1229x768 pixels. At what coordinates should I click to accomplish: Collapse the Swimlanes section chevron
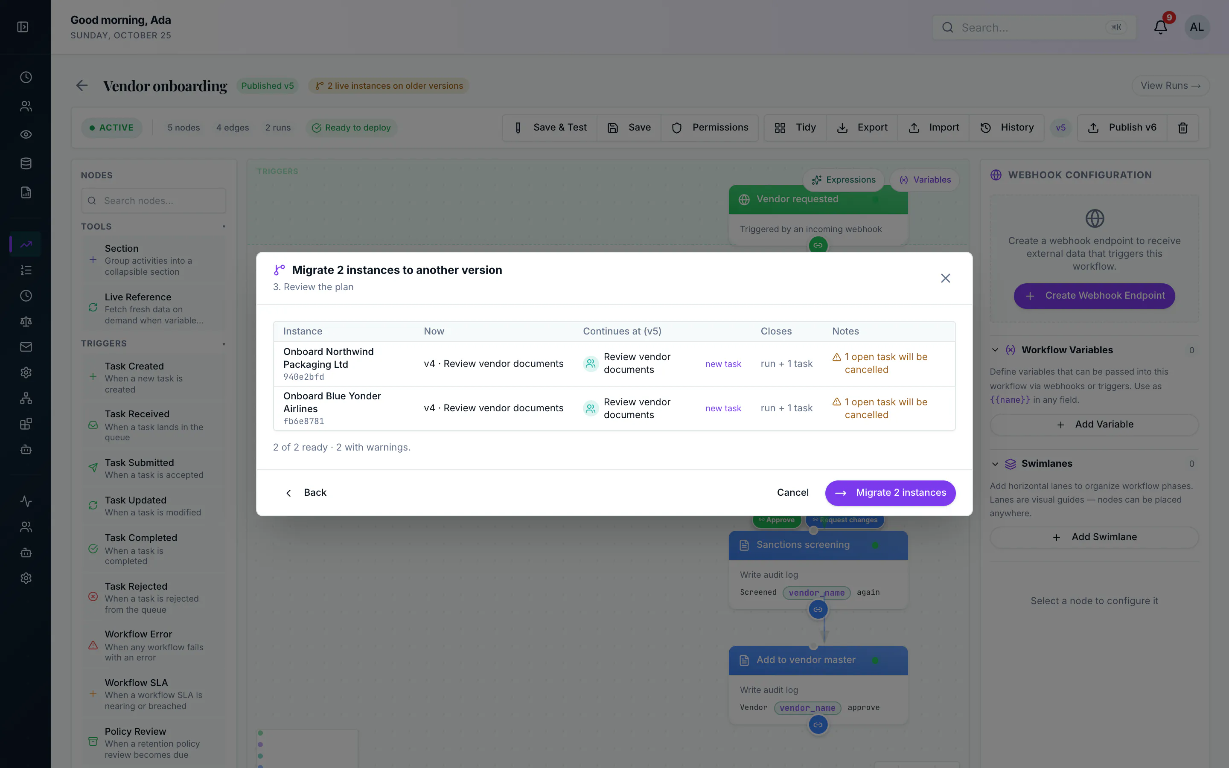click(995, 464)
